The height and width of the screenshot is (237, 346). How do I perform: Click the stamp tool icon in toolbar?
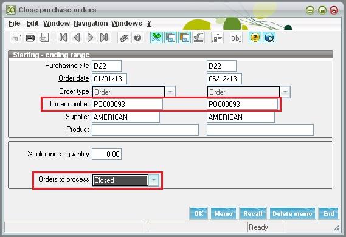(x=198, y=38)
